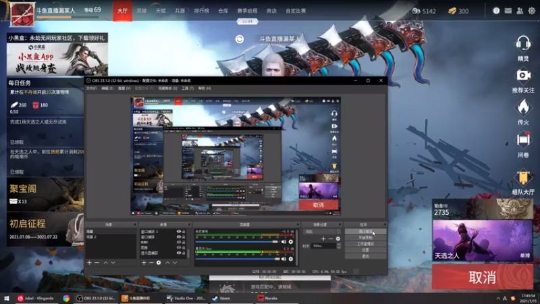Open the 组队大厅 team lobby icon

coord(522,177)
